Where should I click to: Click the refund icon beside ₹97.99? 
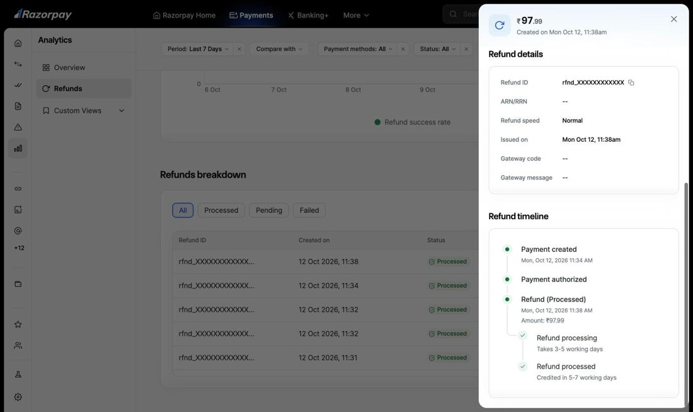[x=500, y=25]
